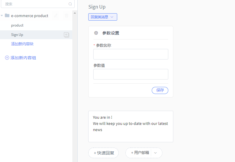Focus the 参数值 input field
The height and width of the screenshot is (162, 235).
click(x=131, y=74)
